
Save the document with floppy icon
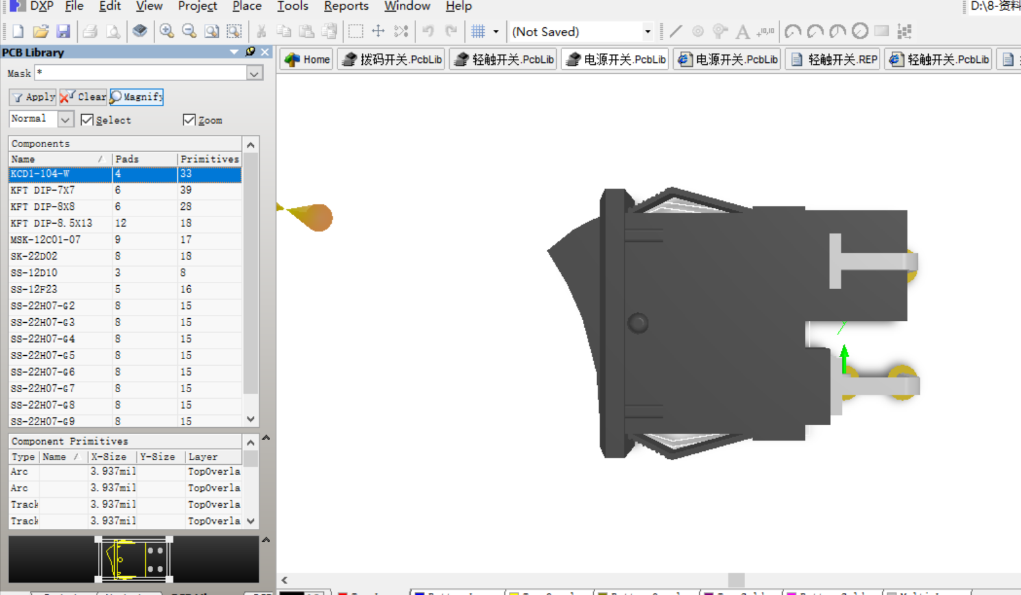pyautogui.click(x=63, y=31)
